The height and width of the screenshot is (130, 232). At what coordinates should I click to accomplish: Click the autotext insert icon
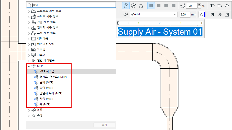tap(126, 6)
